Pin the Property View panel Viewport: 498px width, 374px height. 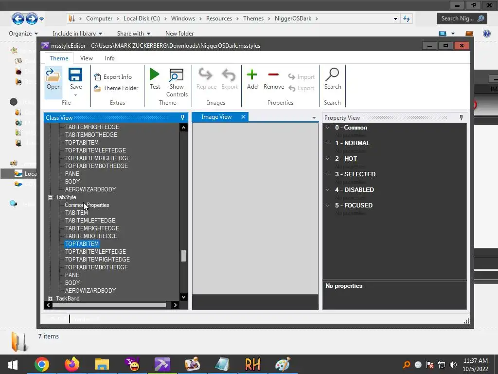[461, 118]
